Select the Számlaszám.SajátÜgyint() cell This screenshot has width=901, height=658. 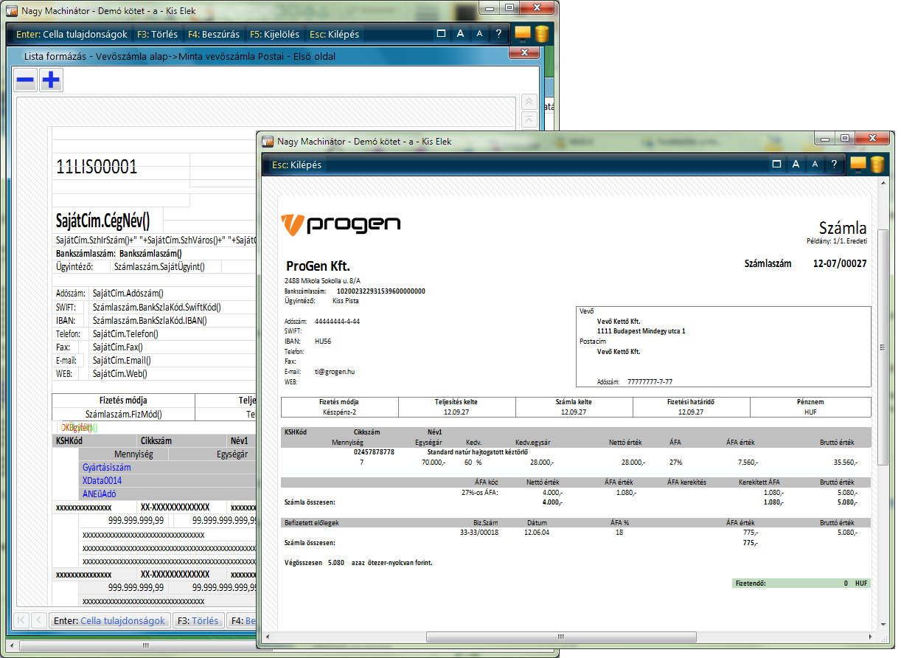pos(167,266)
